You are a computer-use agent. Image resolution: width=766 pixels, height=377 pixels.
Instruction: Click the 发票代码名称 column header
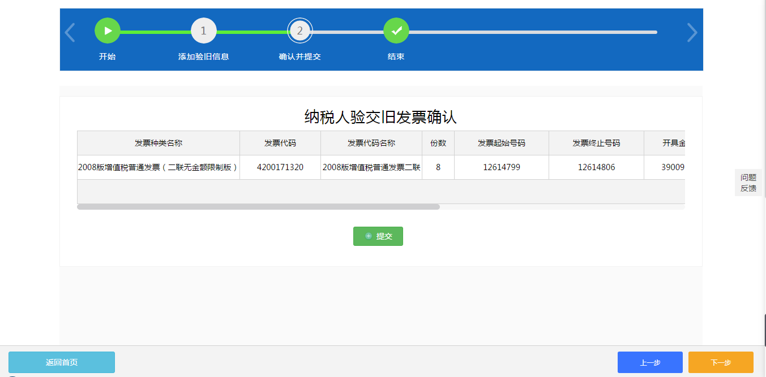pyautogui.click(x=371, y=143)
